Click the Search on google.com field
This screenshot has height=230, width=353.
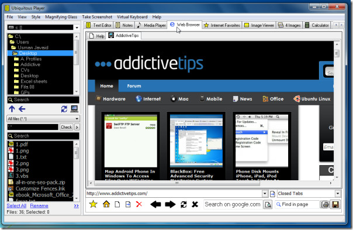pyautogui.click(x=233, y=204)
